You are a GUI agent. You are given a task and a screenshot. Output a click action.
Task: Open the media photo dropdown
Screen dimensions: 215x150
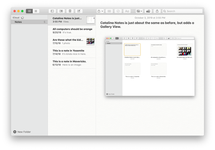click(139, 11)
